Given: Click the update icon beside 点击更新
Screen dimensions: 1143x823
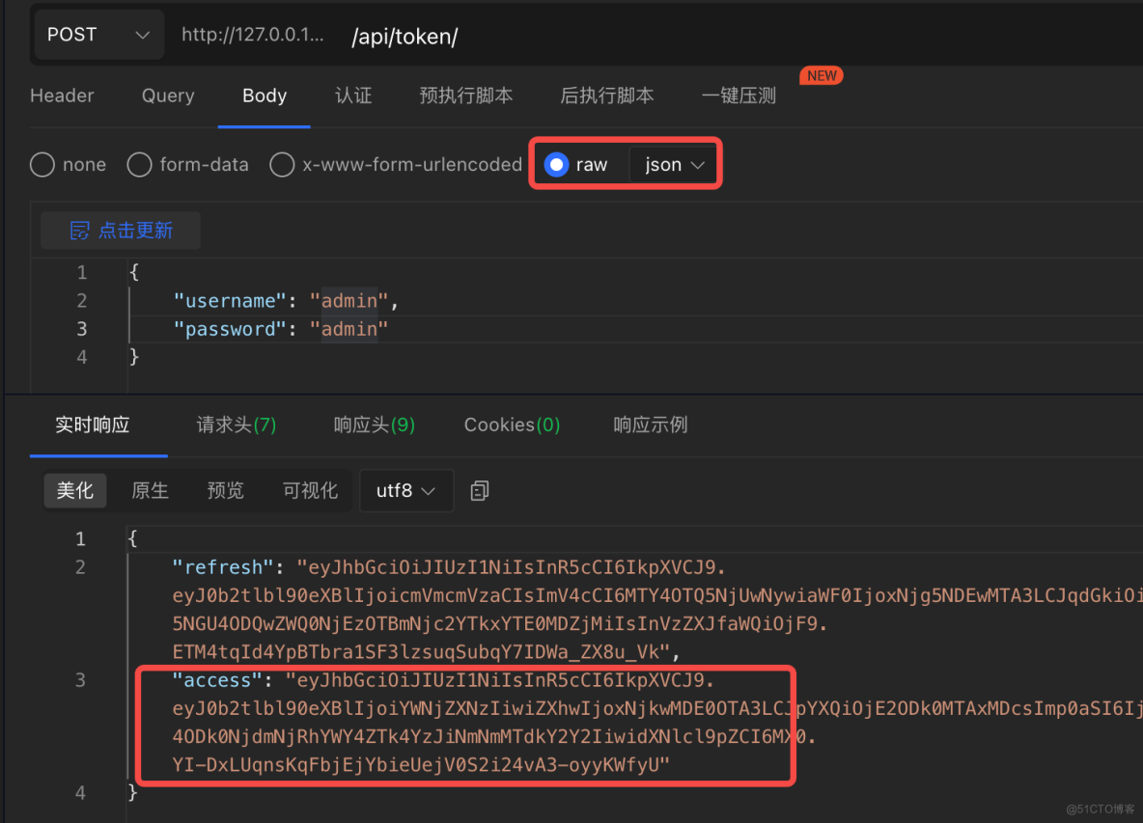Looking at the screenshot, I should 79,231.
